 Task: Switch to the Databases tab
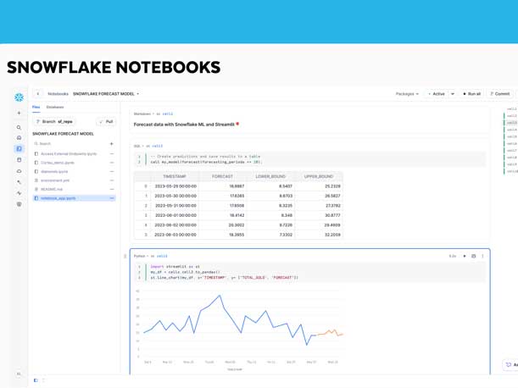[x=55, y=108]
